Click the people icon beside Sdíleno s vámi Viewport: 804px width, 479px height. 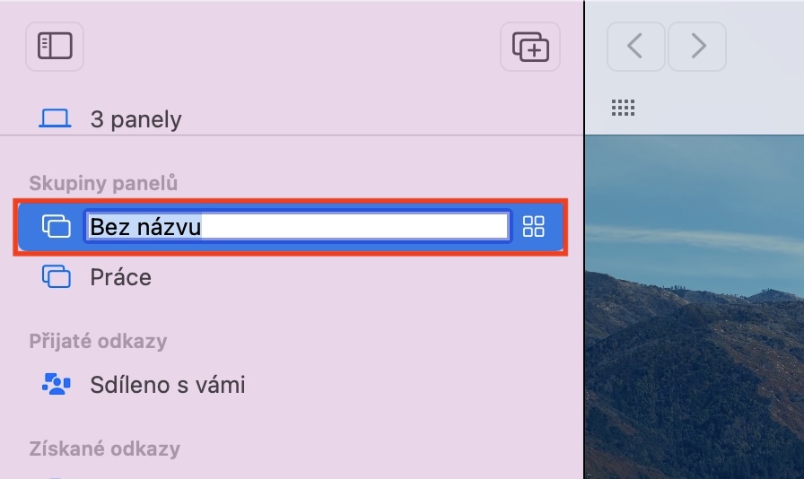(x=57, y=385)
